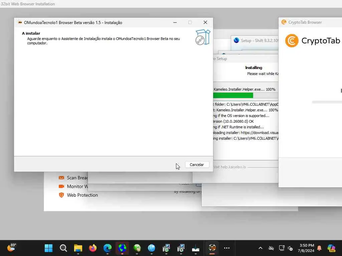
Task: Switch to the download tray installer taskbar icon
Action: (196, 248)
